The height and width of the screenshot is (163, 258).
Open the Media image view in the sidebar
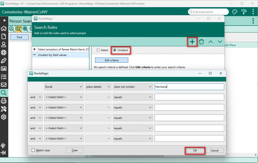[x=4, y=69]
